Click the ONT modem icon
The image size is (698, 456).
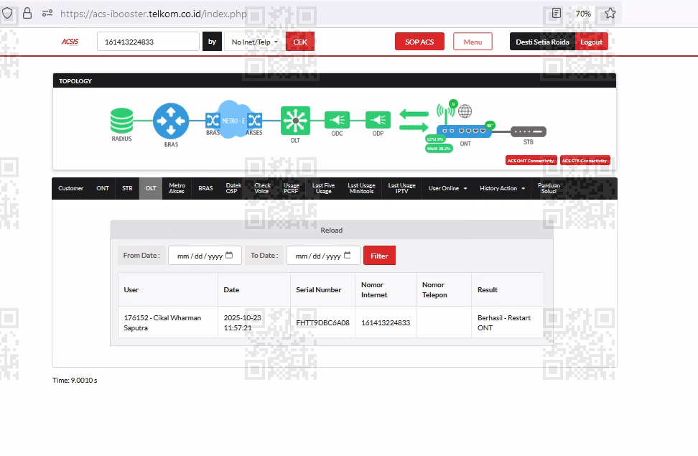click(465, 131)
